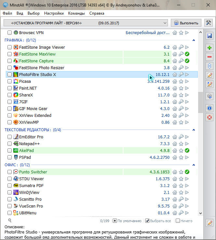Click the Выполнить button
The height and width of the screenshot is (240, 216).
pos(186,23)
